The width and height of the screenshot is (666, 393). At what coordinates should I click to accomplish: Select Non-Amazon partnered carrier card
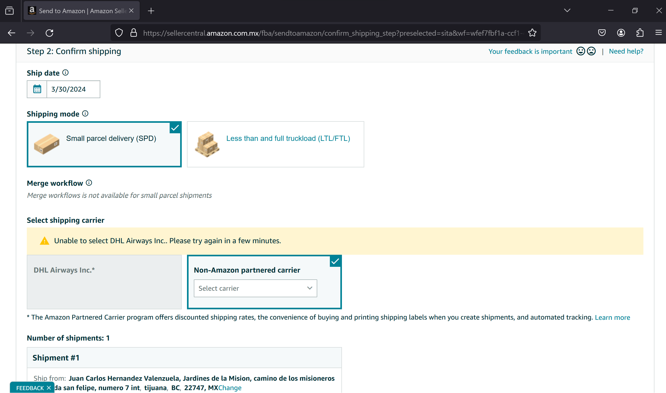[264, 282]
